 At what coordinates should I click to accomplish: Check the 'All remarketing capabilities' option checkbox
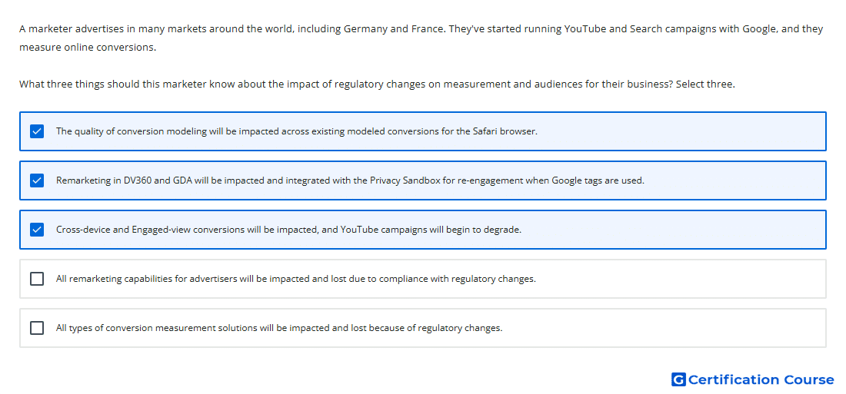[x=37, y=279]
